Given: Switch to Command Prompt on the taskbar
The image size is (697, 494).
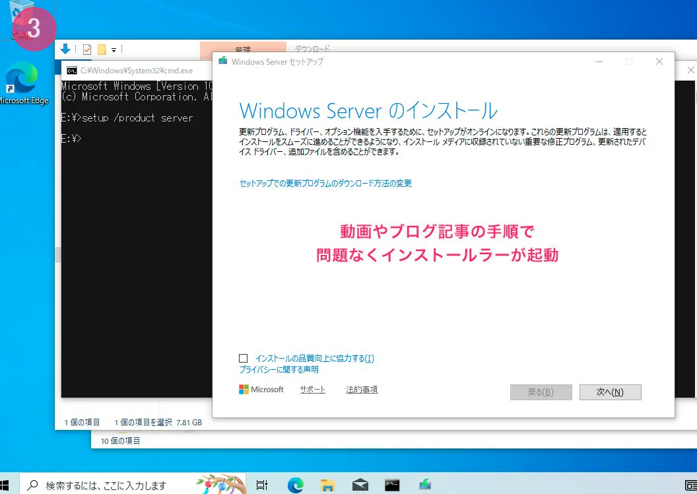Looking at the screenshot, I should click(392, 485).
